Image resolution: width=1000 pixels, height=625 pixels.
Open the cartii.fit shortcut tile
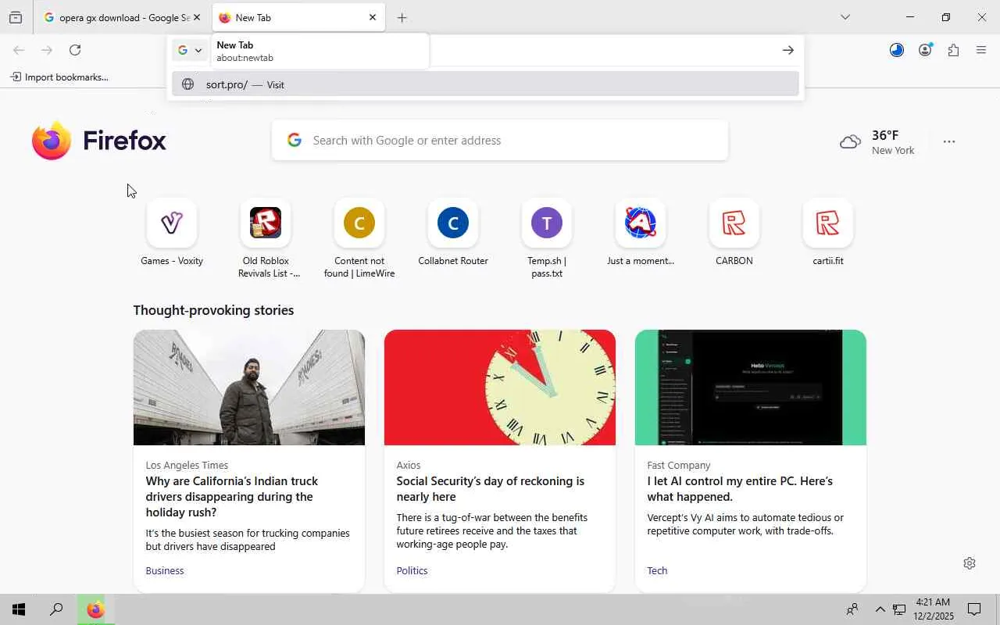(828, 232)
